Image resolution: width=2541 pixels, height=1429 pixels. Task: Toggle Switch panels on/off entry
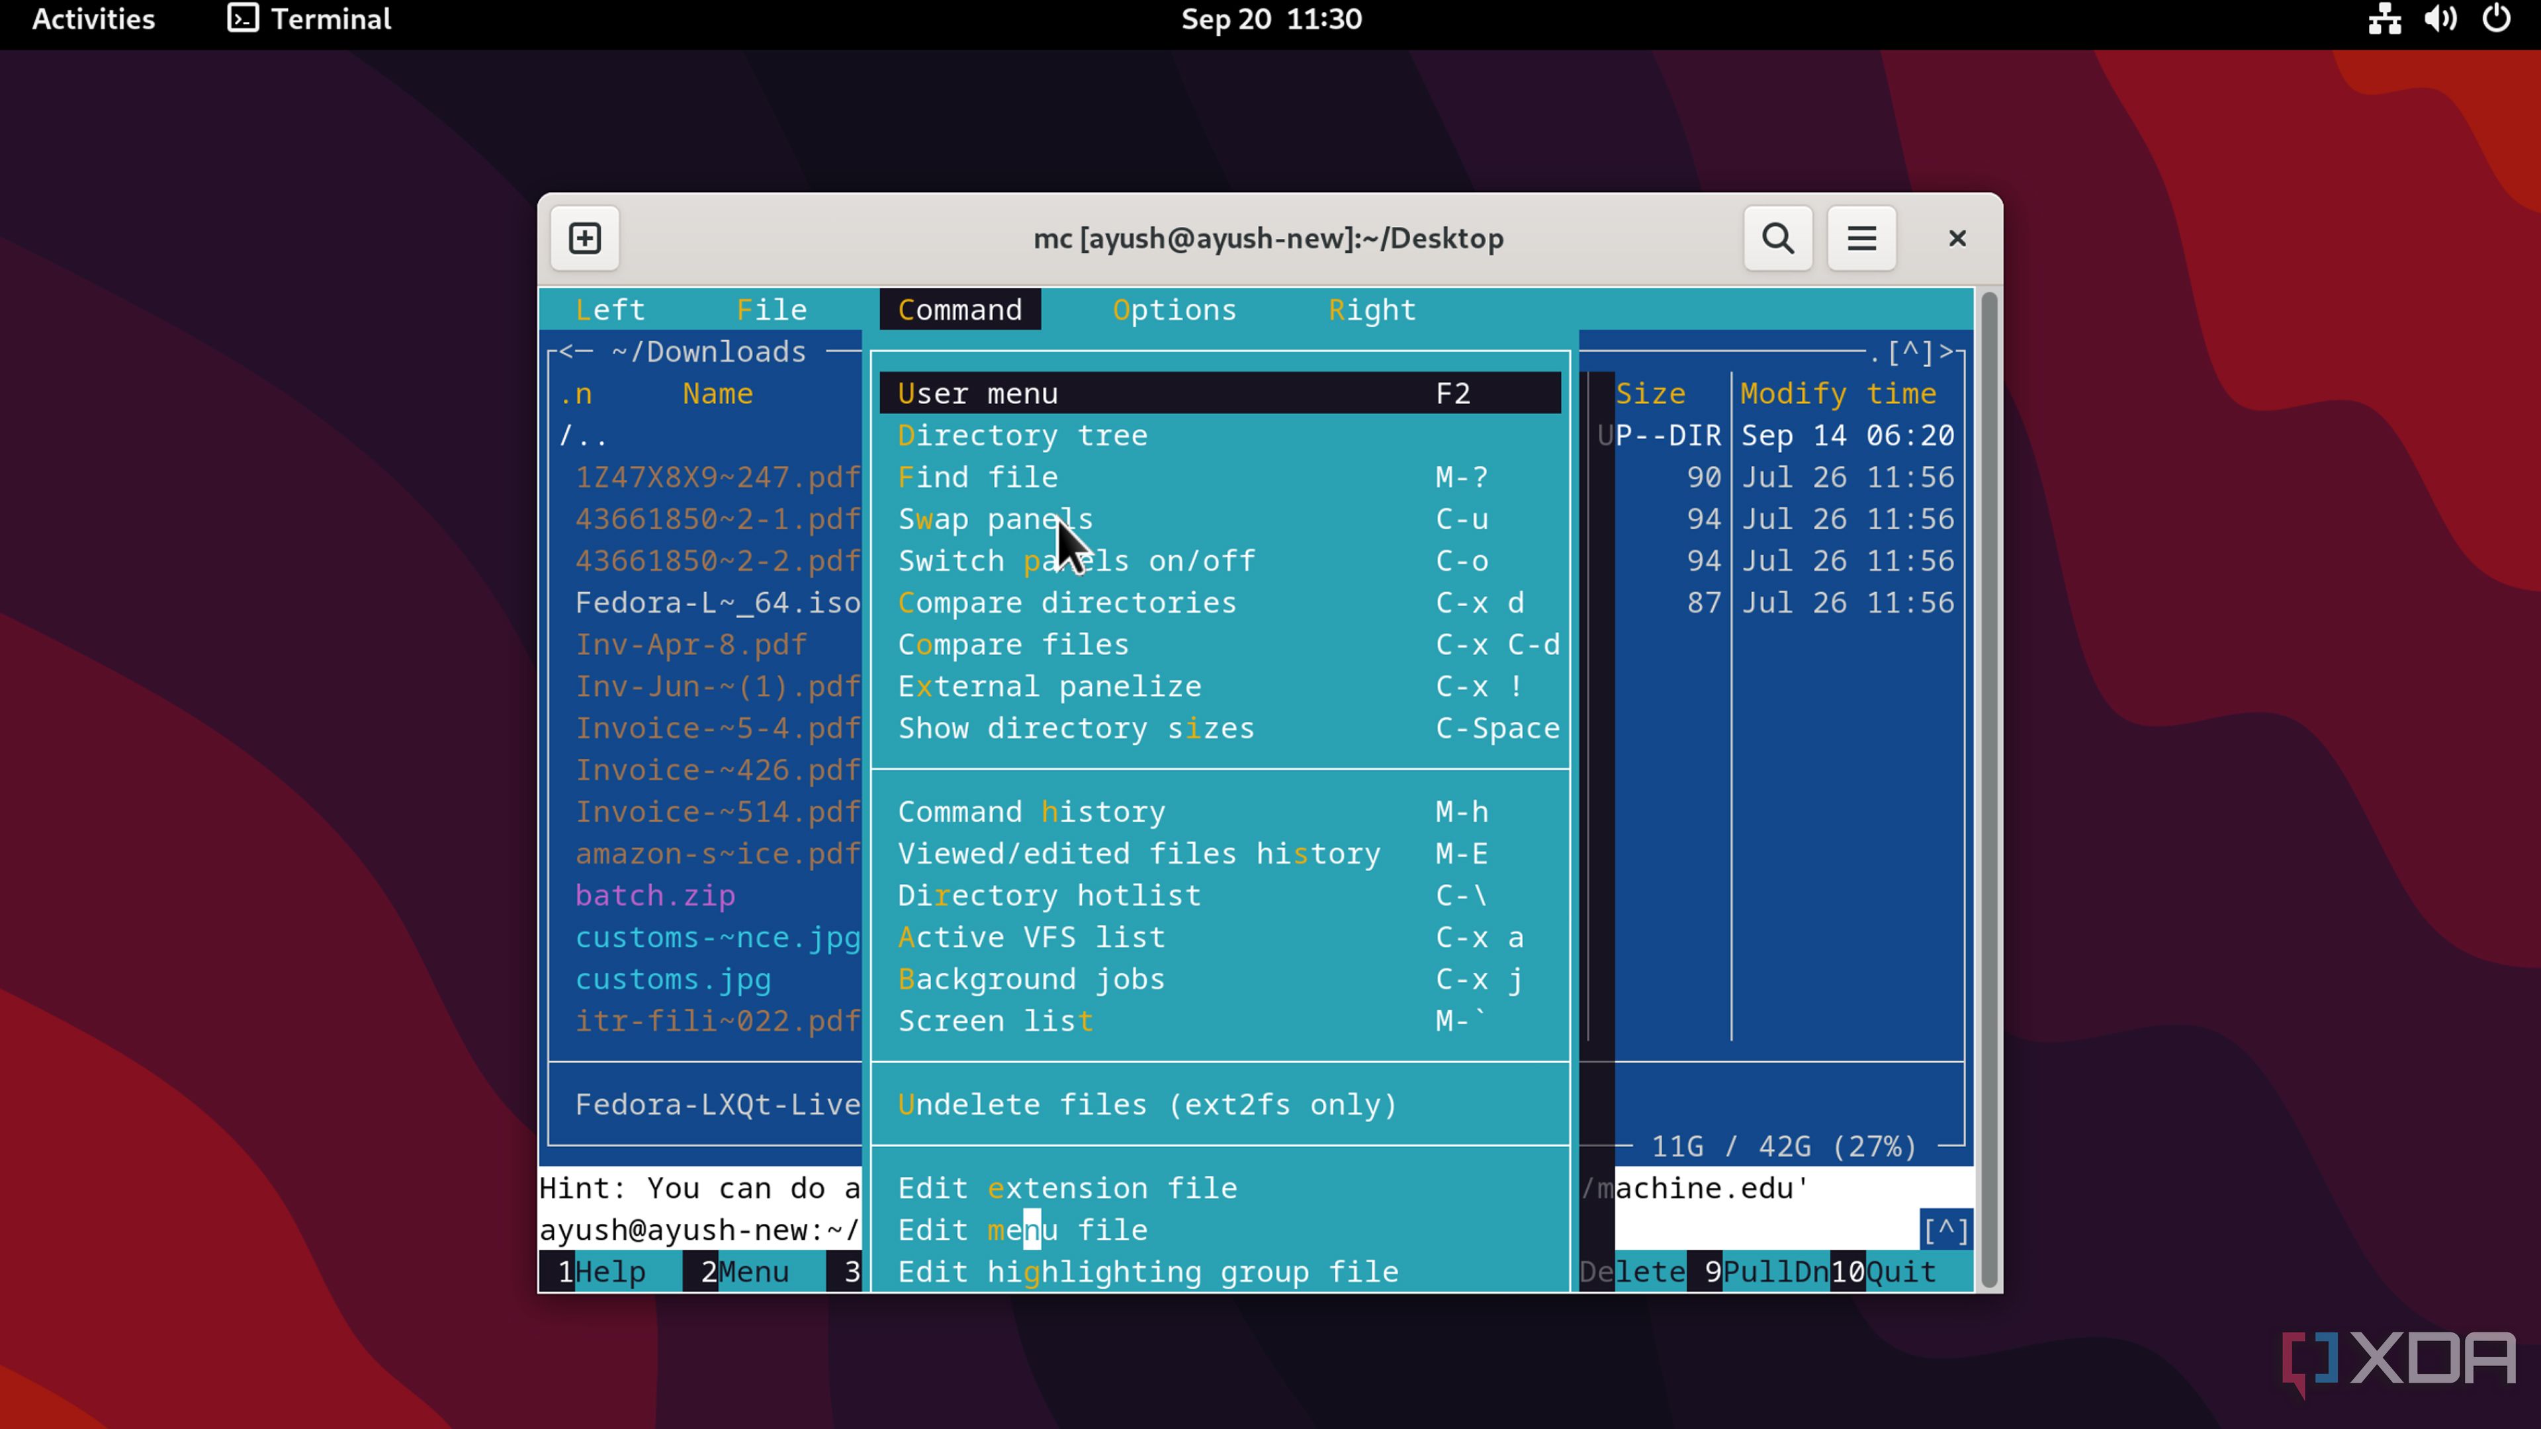[x=1075, y=561]
